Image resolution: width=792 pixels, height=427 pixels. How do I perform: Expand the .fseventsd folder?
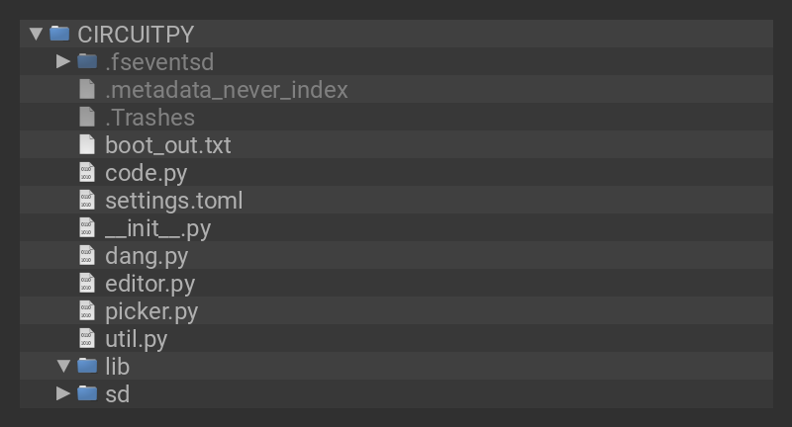coord(63,61)
